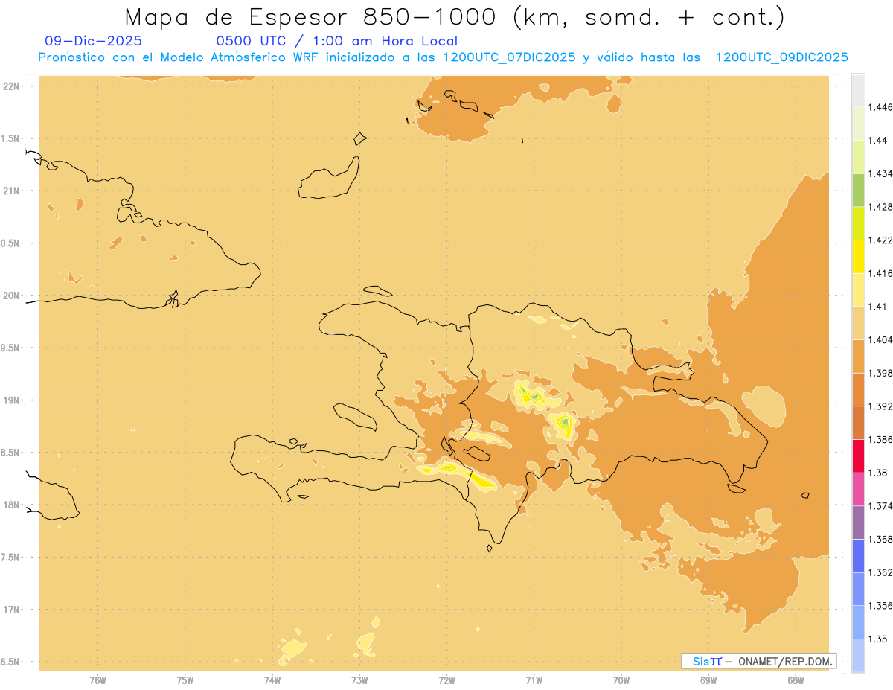The width and height of the screenshot is (893, 690).
Task: Click the 20N latitude label
Action: click(x=11, y=296)
